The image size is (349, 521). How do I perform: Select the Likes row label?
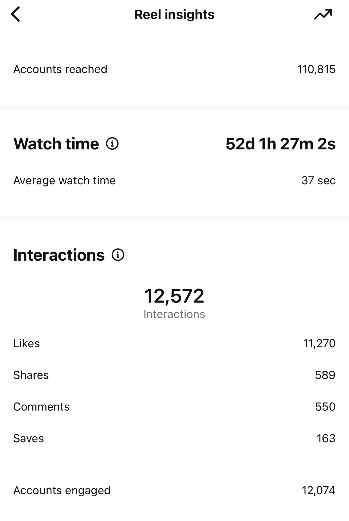[x=27, y=343]
